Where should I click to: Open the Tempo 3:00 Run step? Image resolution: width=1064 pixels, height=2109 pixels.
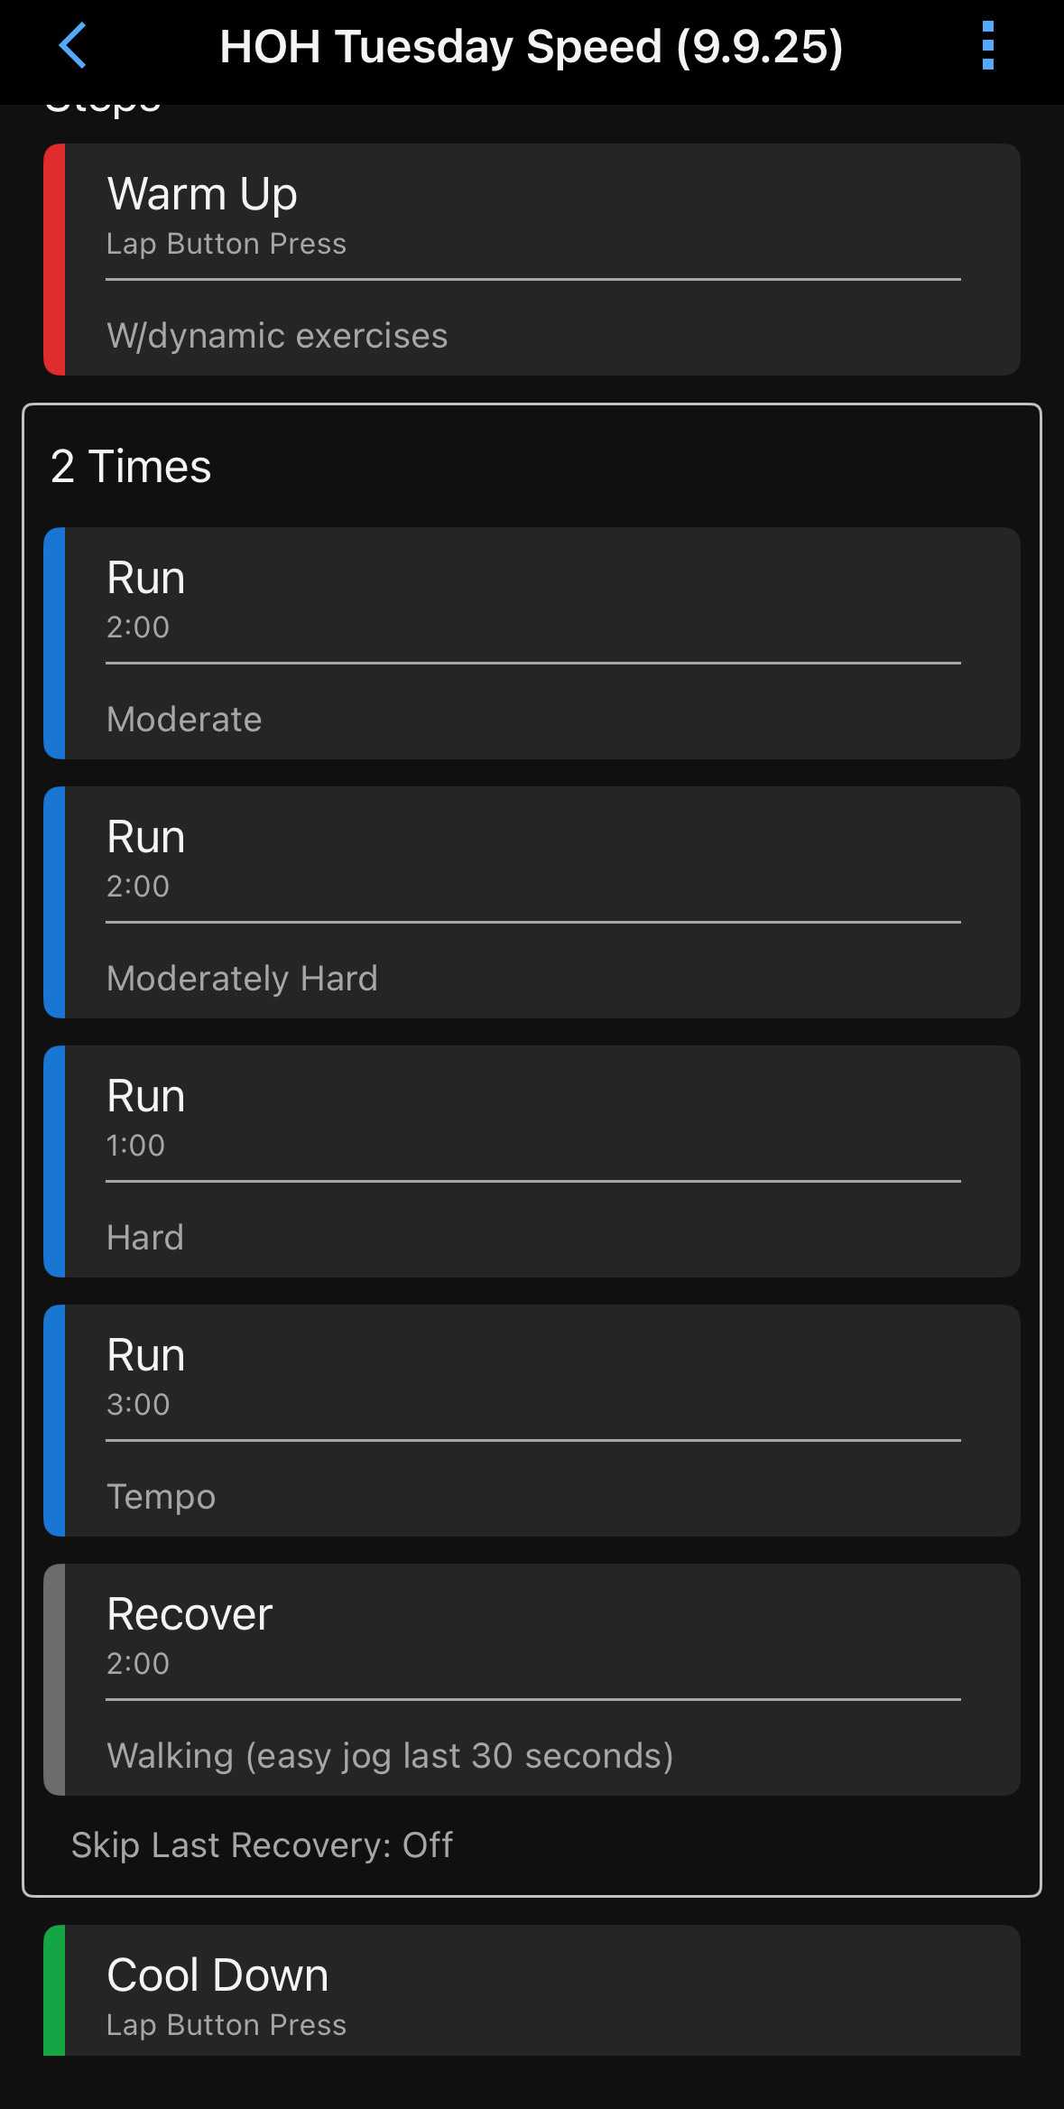click(x=532, y=1379)
